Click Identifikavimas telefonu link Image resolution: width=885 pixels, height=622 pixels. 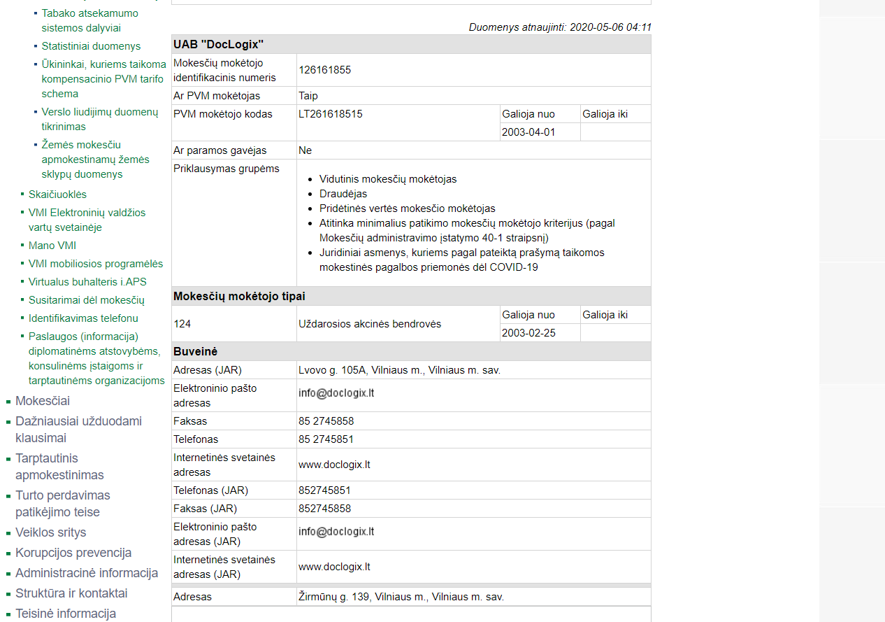[83, 318]
